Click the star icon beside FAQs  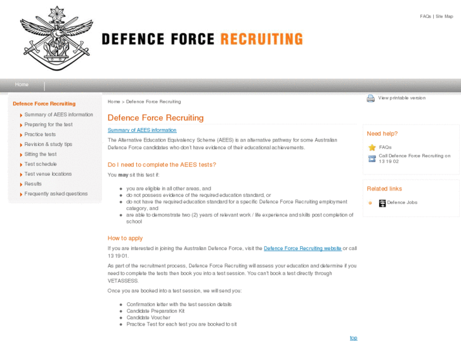[x=372, y=147]
